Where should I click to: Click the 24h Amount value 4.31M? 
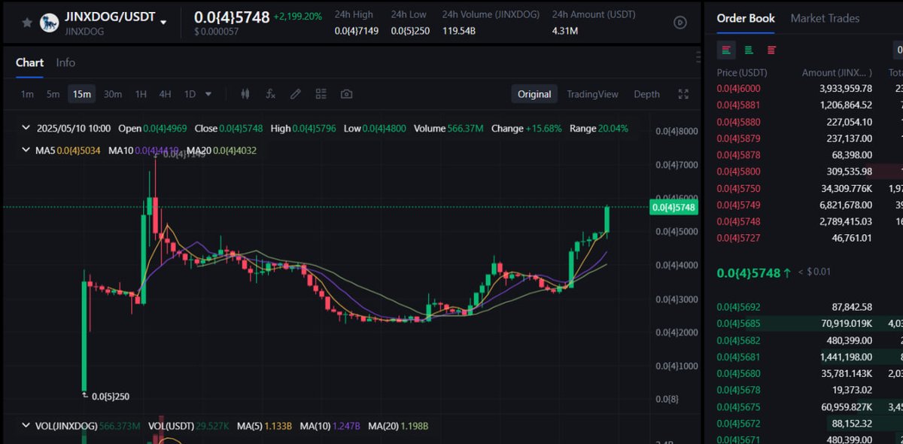pos(565,31)
